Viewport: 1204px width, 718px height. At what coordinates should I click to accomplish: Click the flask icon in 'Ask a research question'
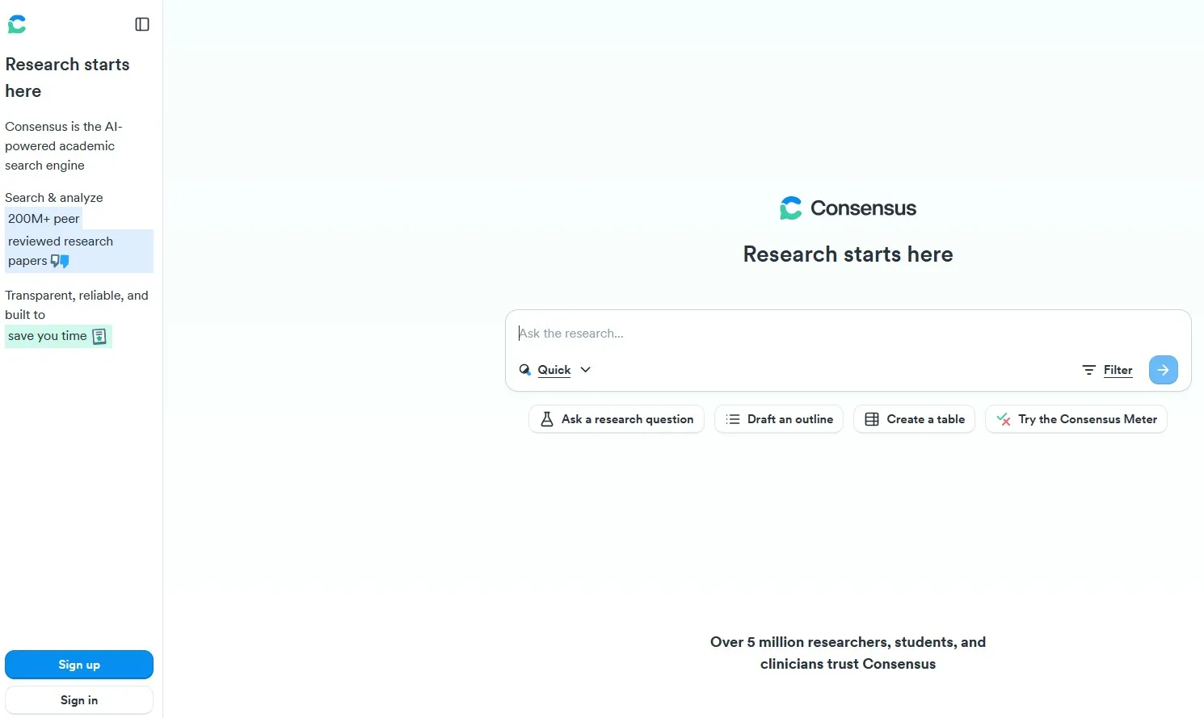tap(547, 419)
